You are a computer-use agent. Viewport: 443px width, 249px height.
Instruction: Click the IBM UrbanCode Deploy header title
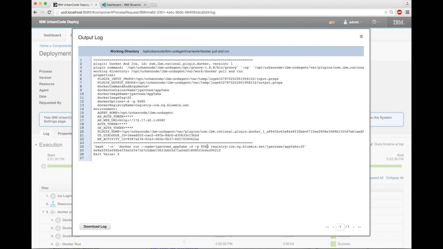[59, 22]
